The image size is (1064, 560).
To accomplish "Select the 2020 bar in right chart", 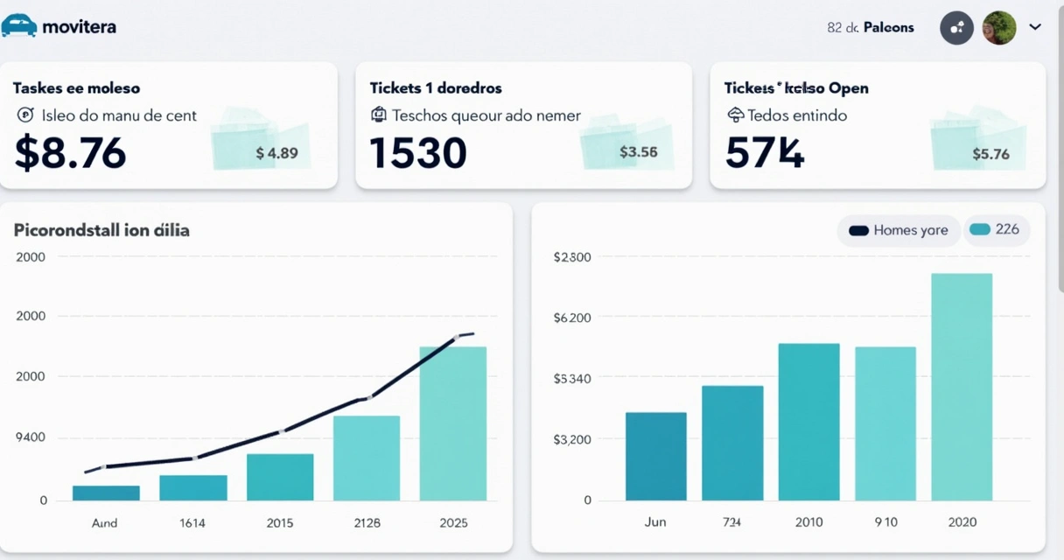I will pos(962,387).
